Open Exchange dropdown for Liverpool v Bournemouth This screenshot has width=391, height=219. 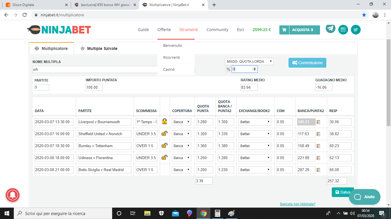[x=255, y=122]
